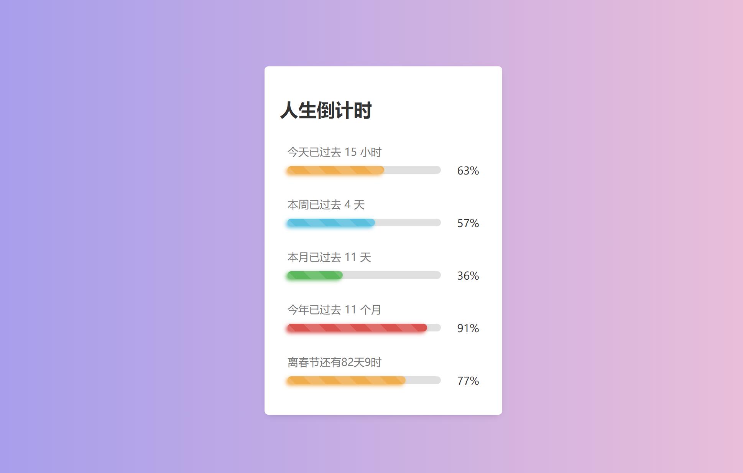Click the 离春节还有82天9时 label
Viewport: 743px width, 473px height.
click(x=334, y=362)
